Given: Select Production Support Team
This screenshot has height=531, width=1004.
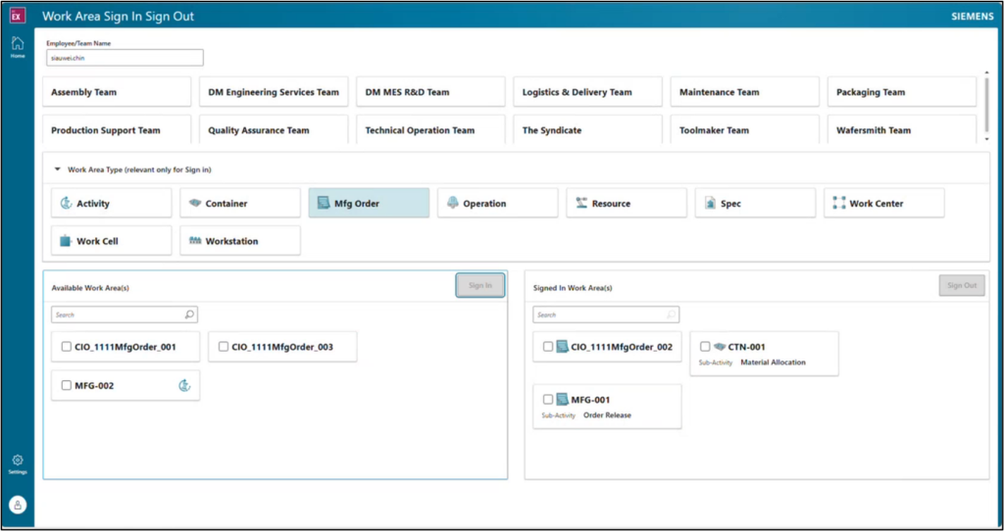Looking at the screenshot, I should tap(117, 129).
